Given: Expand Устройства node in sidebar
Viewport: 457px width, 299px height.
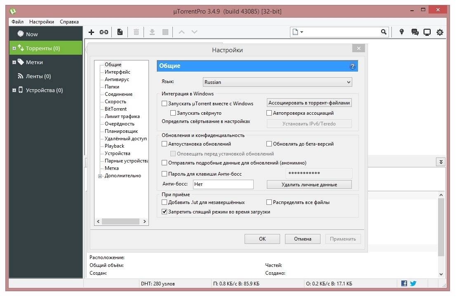Looking at the screenshot, I should 14,90.
